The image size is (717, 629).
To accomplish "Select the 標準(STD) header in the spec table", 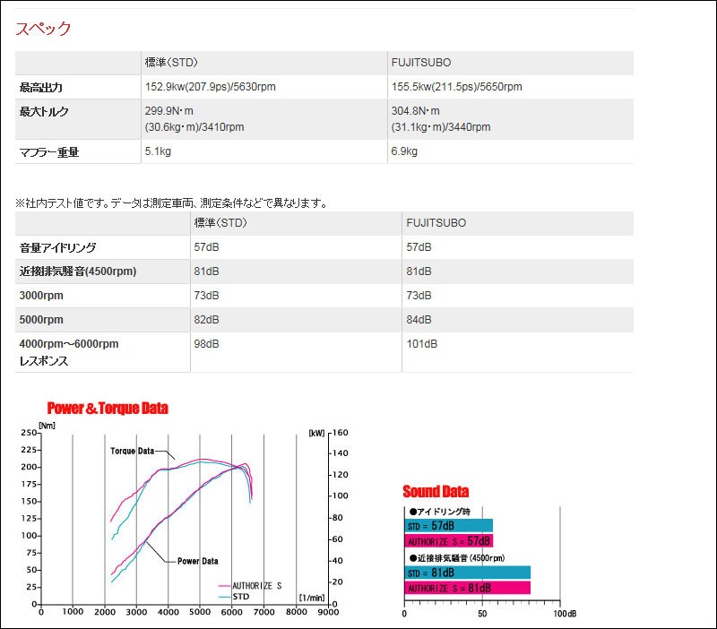I will coord(171,63).
